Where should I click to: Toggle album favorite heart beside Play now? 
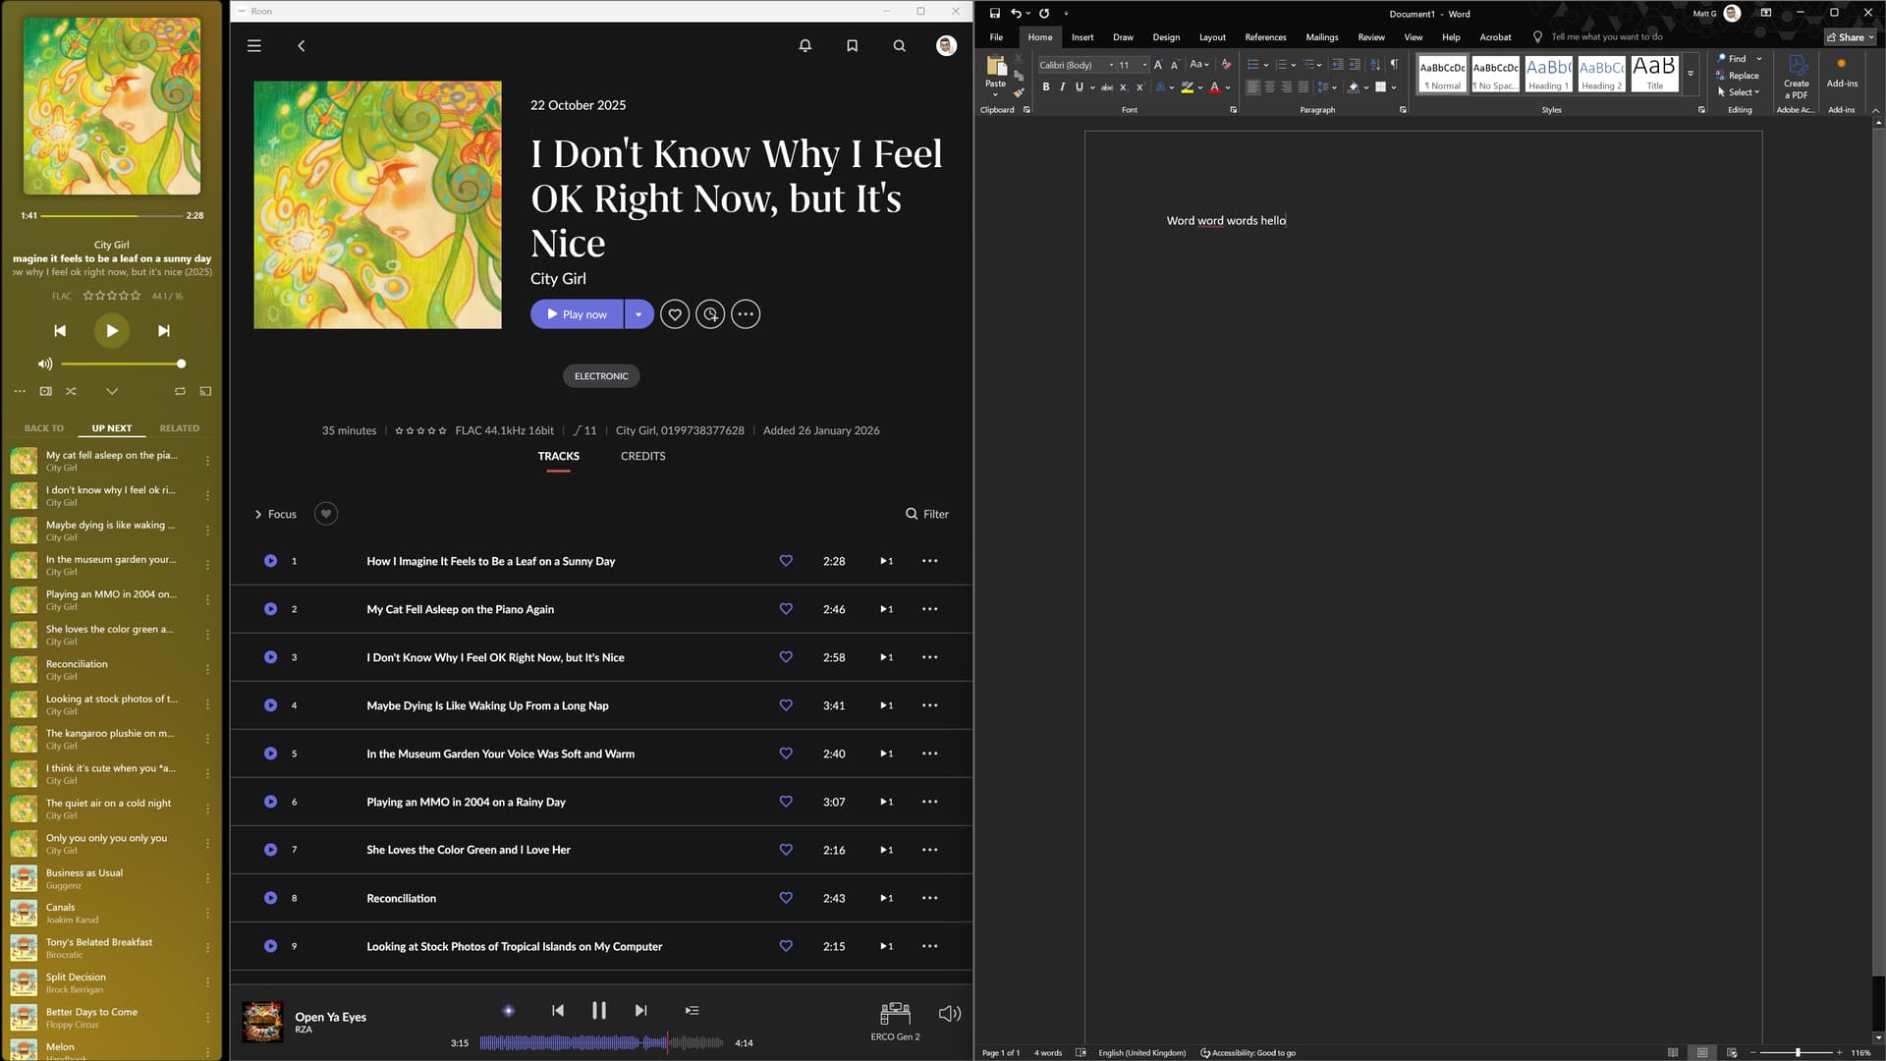(674, 314)
